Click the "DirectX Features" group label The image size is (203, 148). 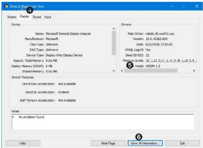(22, 77)
